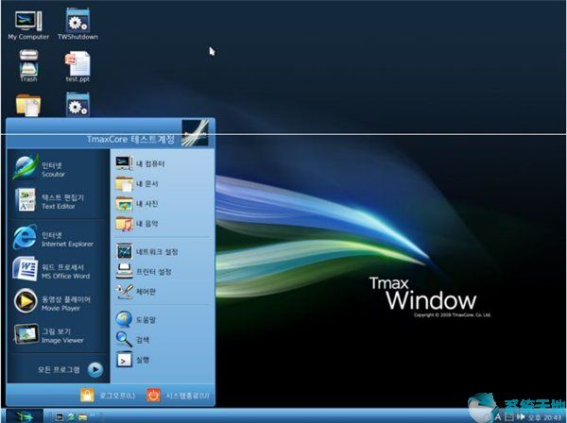
Task: Open 도움말 help entry
Action: pyautogui.click(x=135, y=319)
